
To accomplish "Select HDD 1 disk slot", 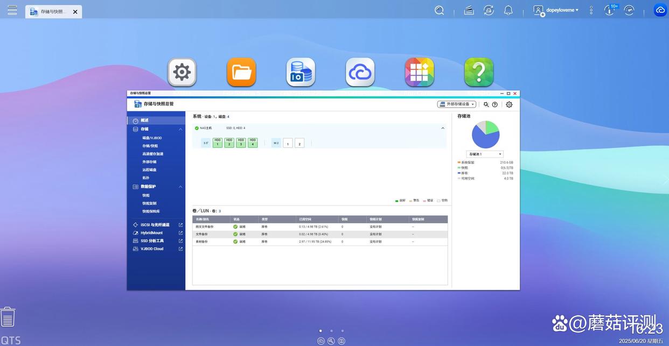I will (x=218, y=143).
